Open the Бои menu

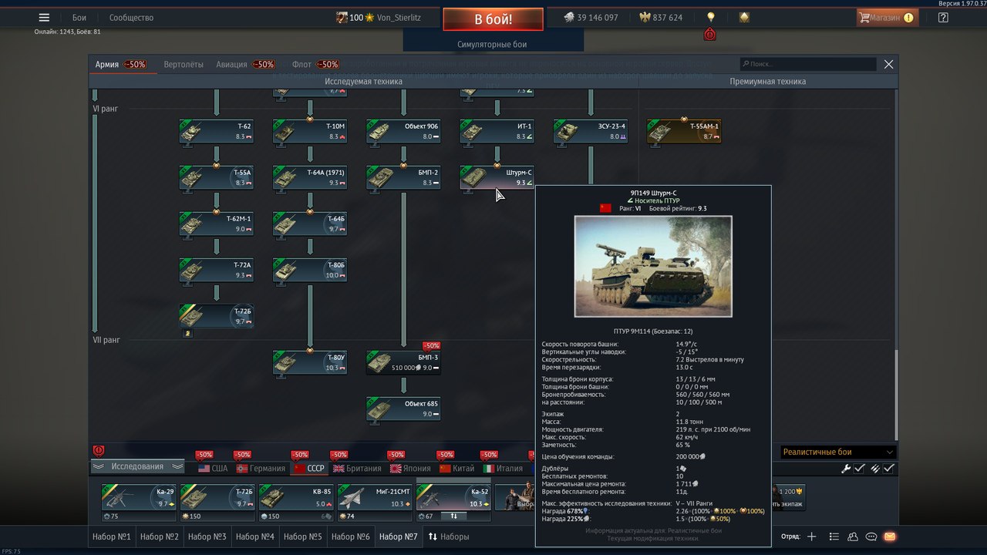point(79,18)
